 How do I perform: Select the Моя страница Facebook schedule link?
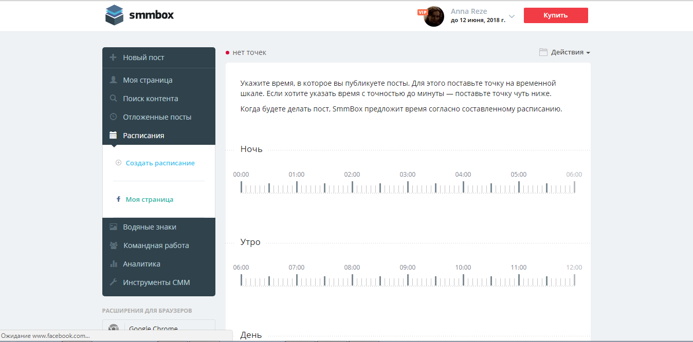point(150,199)
